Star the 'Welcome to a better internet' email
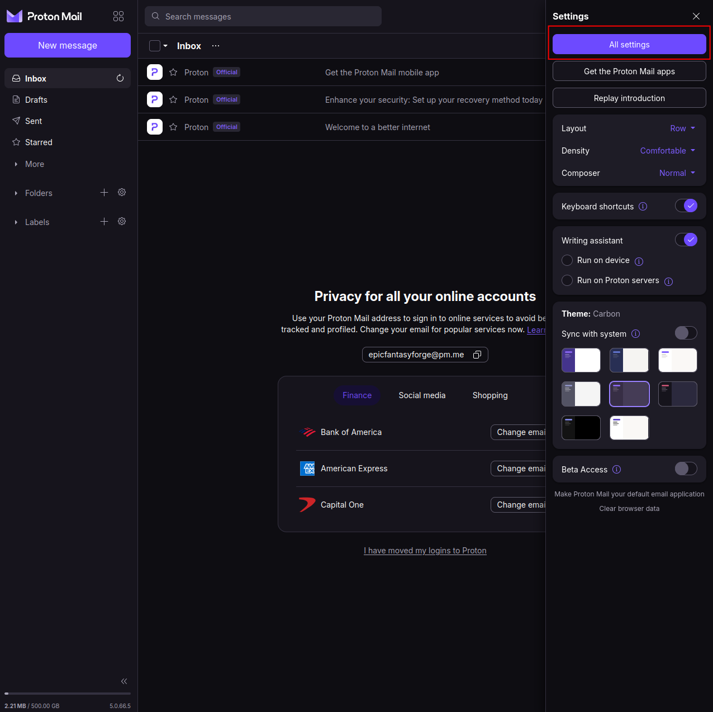Screen dimensions: 713x712 173,127
